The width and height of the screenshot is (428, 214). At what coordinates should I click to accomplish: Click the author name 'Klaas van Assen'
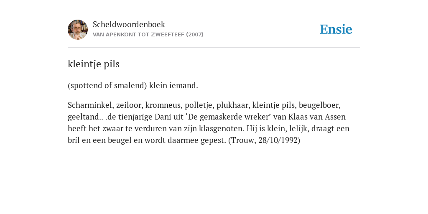coord(317,117)
